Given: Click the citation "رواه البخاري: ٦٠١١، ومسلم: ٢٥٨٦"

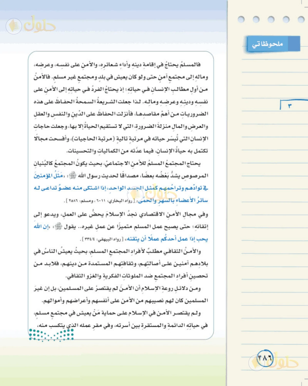Looking at the screenshot, I should point(100,201).
